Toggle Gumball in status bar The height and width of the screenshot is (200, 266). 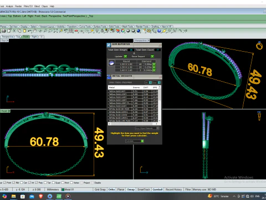pyautogui.click(x=157, y=189)
